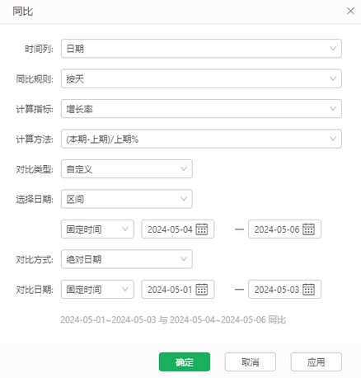Open 固定时间 dropdown in date selection row
The width and height of the screenshot is (361, 378).
coord(97,229)
